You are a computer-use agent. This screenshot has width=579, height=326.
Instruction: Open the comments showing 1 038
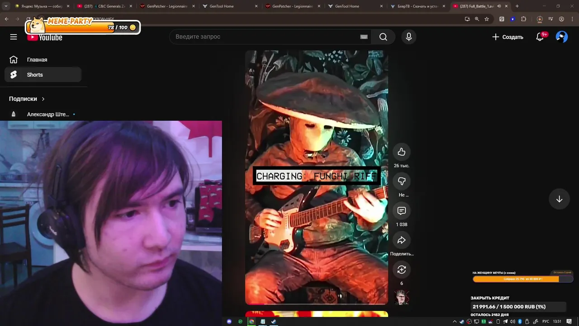point(402,211)
